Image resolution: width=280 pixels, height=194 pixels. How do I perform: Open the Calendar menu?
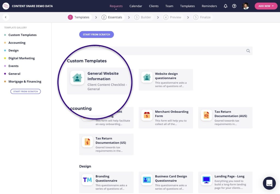[136, 6]
